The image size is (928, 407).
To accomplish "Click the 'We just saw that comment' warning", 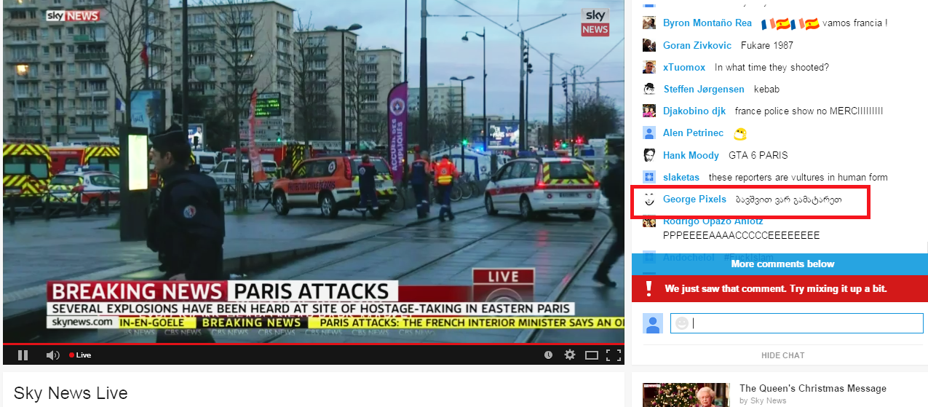I will 776,288.
